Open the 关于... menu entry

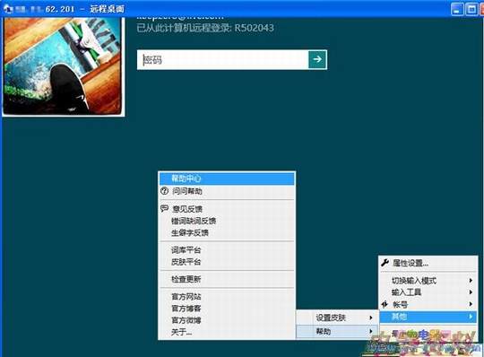(x=227, y=332)
